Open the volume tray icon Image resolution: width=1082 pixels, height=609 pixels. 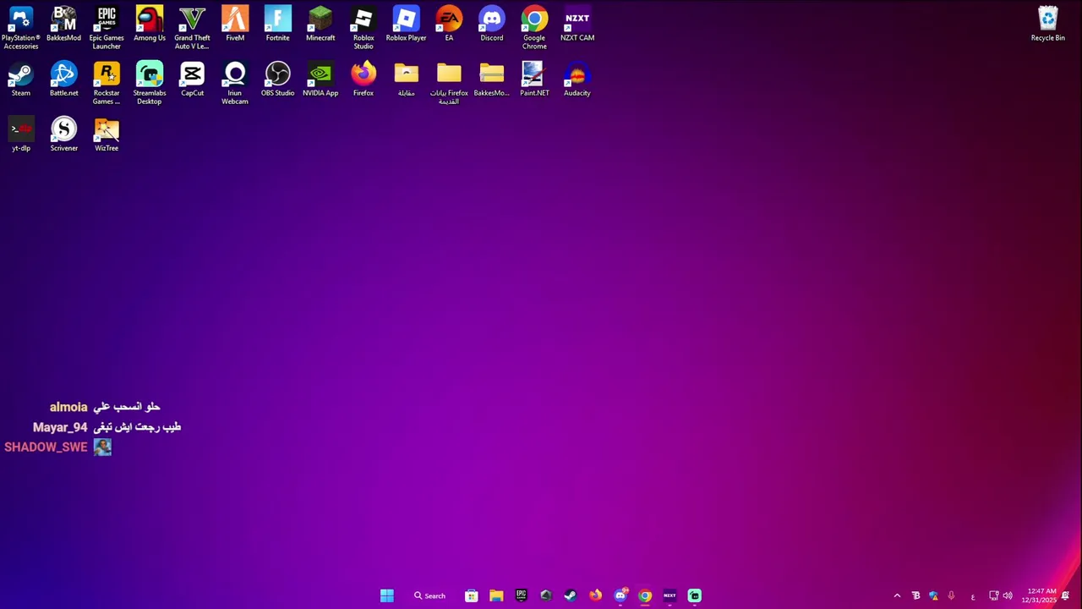[1008, 595]
